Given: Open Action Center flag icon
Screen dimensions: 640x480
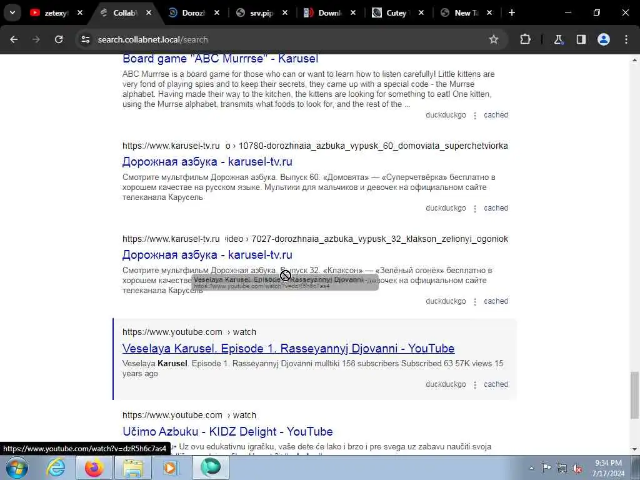Looking at the screenshot, I should click(x=546, y=467).
